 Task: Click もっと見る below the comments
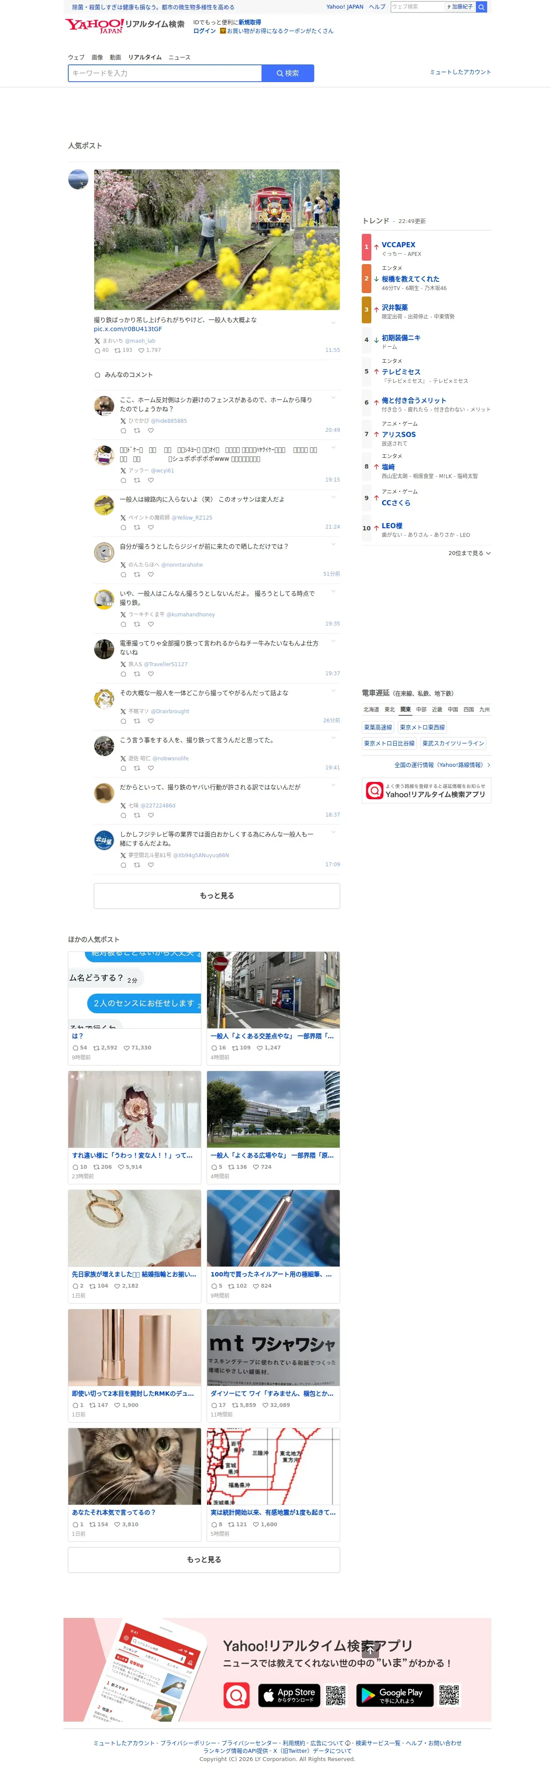217,896
